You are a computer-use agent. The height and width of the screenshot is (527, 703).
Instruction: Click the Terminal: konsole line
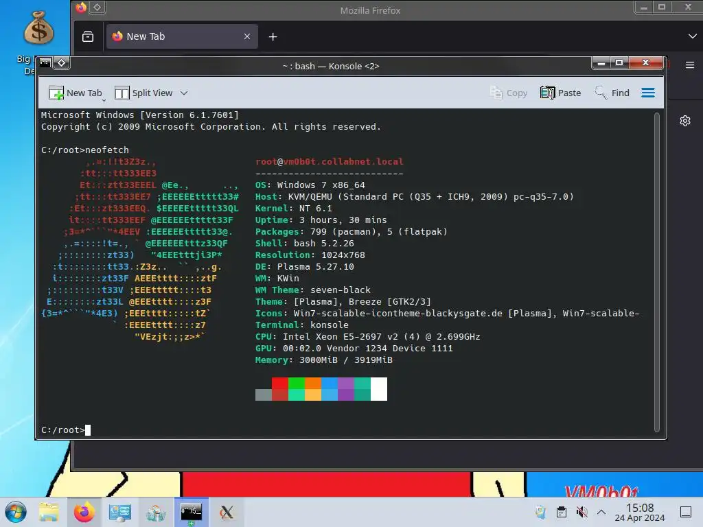[302, 325]
